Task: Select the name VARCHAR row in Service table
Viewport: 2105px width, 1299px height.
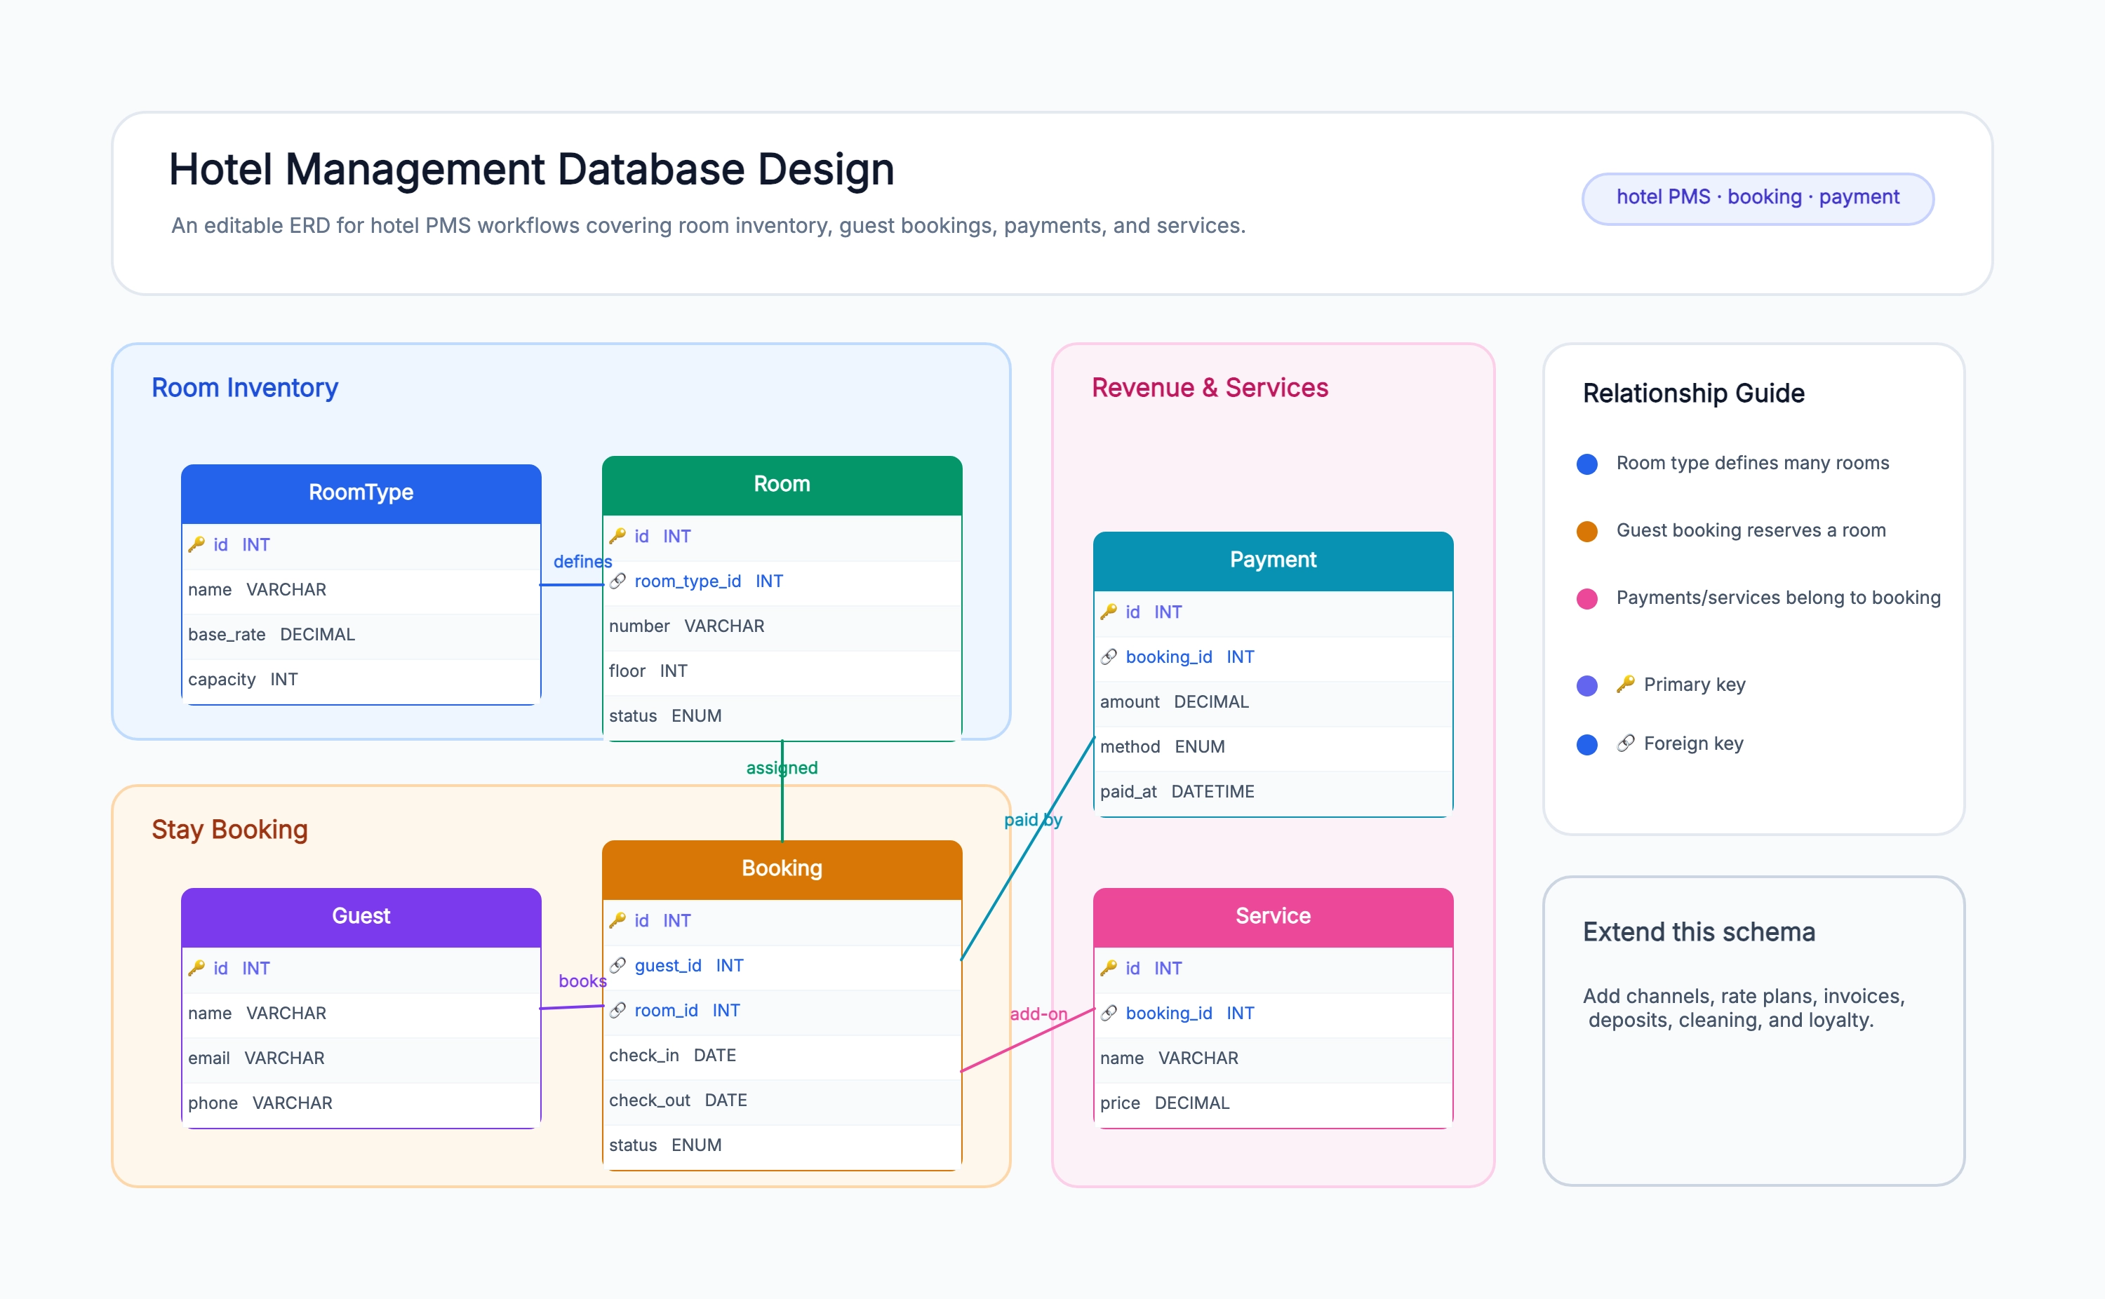Action: coord(1272,1058)
